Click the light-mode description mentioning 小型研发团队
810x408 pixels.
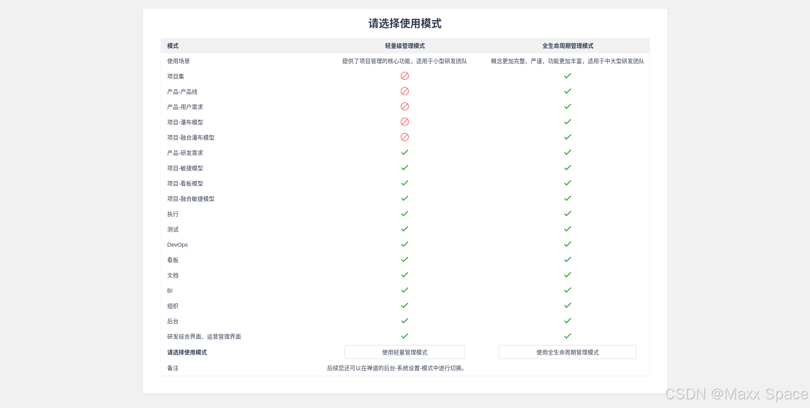[x=405, y=61]
